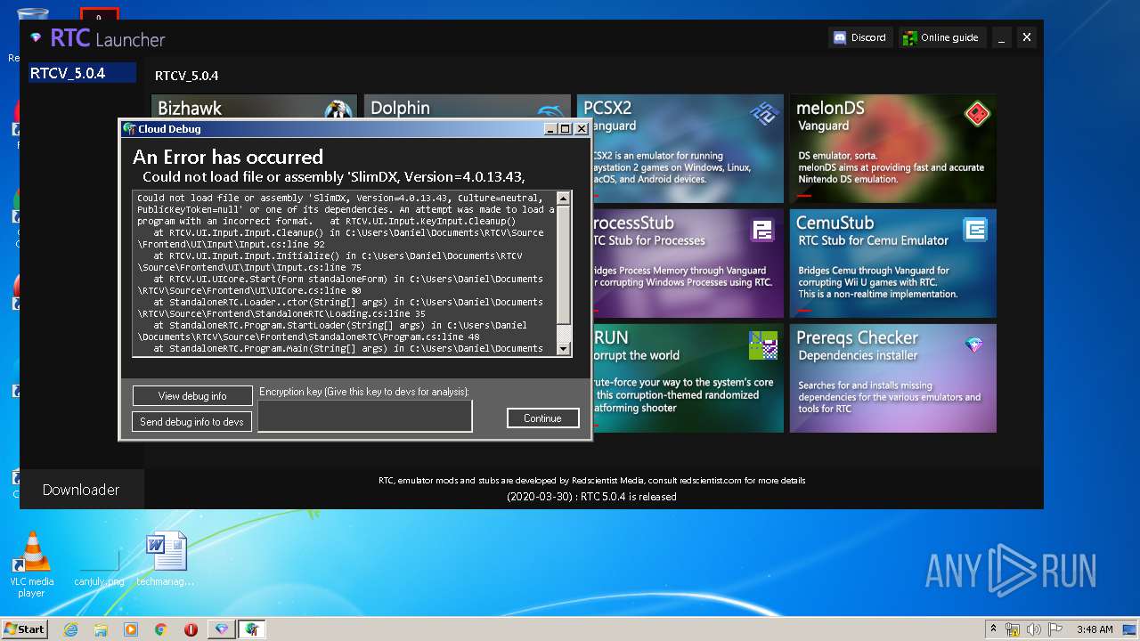Show hidden tray icons arrow

tap(993, 629)
